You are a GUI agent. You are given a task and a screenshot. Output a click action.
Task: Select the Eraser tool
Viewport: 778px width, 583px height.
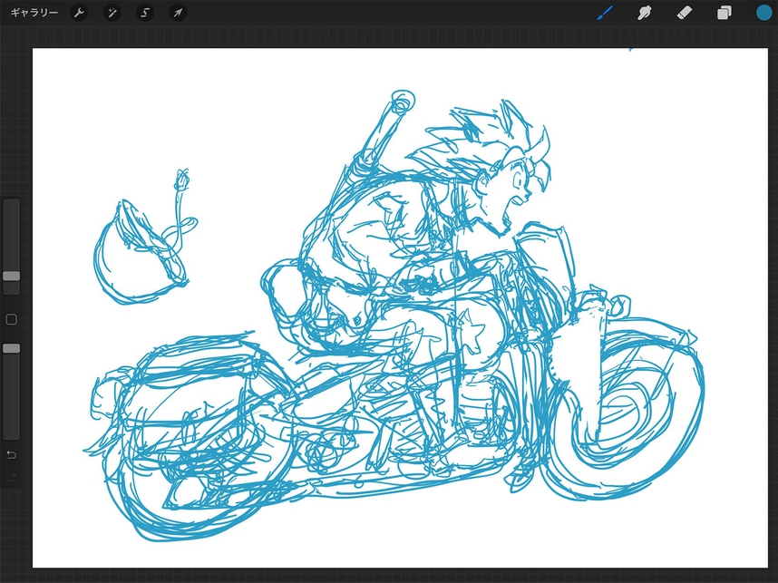[686, 13]
